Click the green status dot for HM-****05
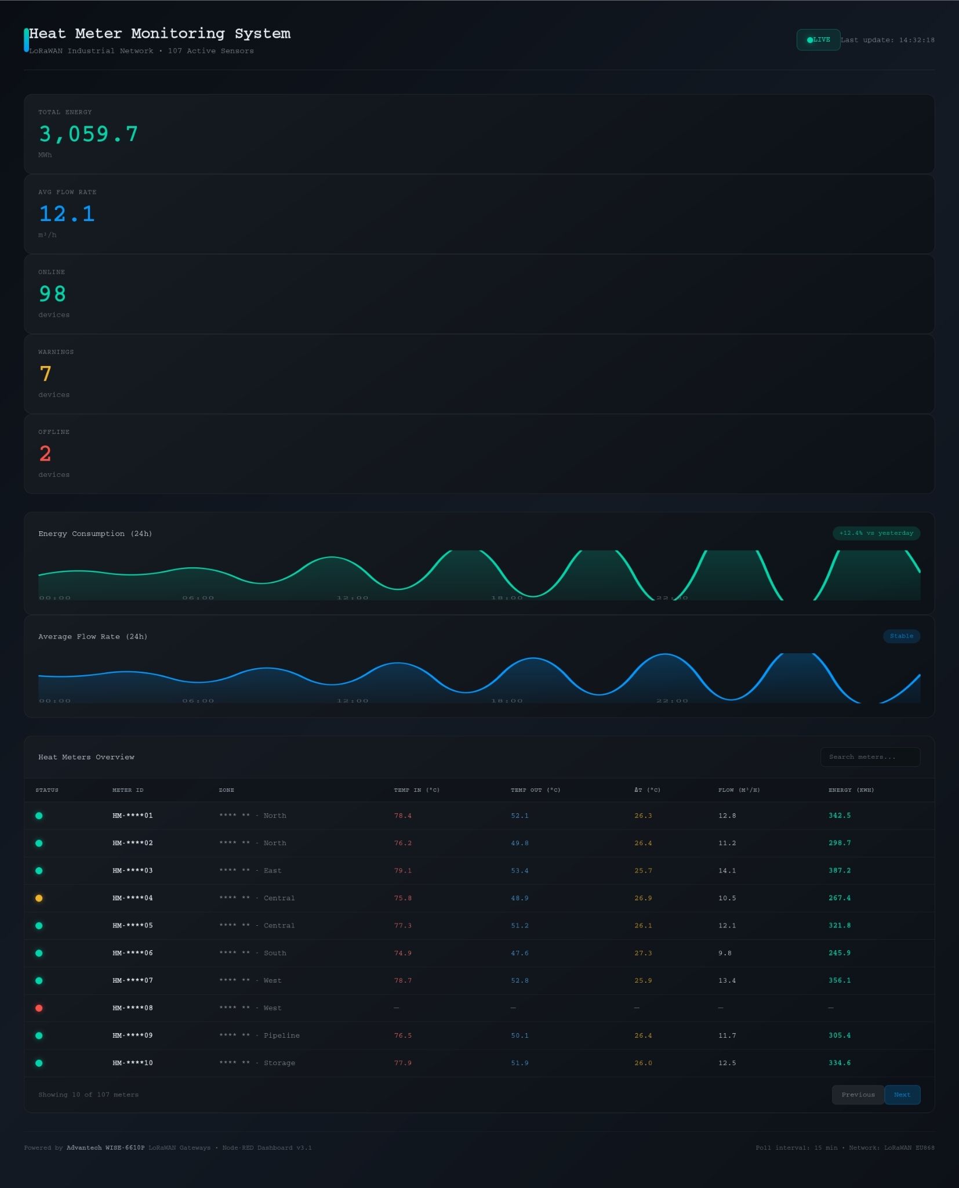This screenshot has height=1188, width=959. (39, 926)
